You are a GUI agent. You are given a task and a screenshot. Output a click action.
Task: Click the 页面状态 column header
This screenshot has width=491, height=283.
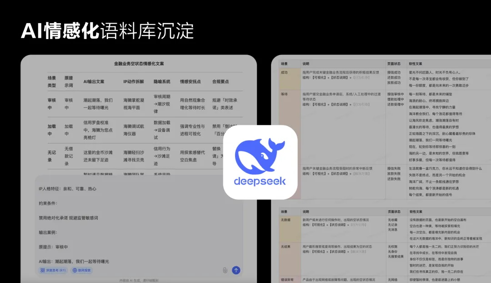tap(393, 64)
